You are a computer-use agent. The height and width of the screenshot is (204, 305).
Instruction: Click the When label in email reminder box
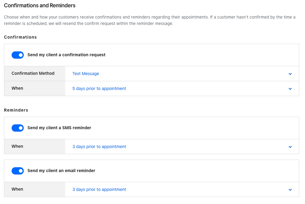17,189
